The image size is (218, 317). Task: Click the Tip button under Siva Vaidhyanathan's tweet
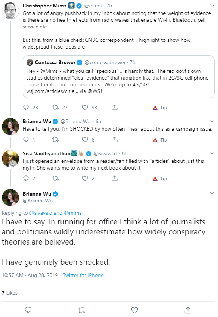160,179
